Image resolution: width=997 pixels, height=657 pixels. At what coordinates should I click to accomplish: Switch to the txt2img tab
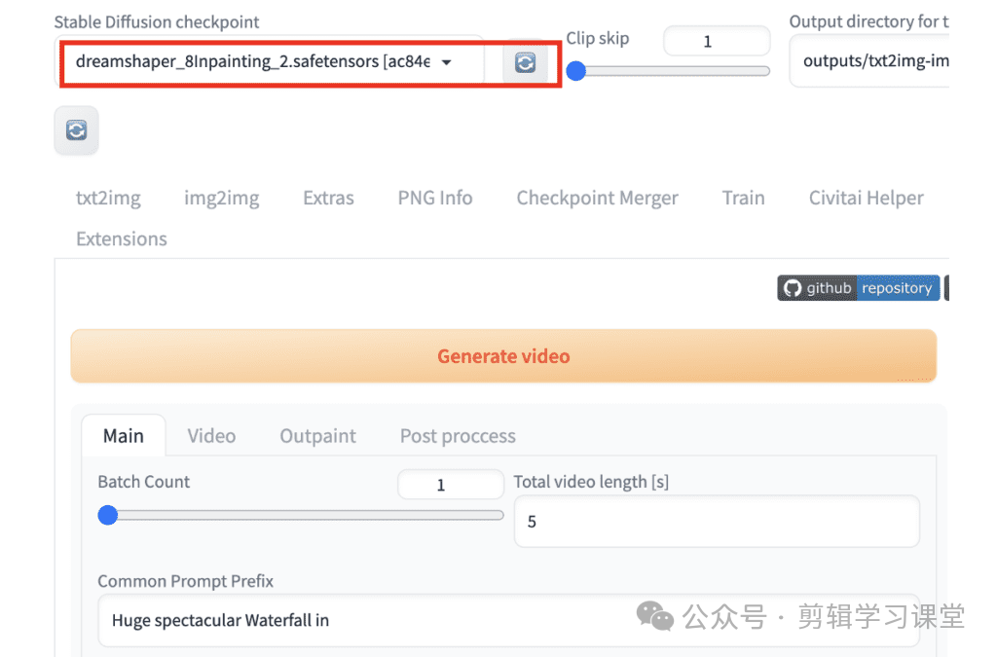tap(108, 198)
